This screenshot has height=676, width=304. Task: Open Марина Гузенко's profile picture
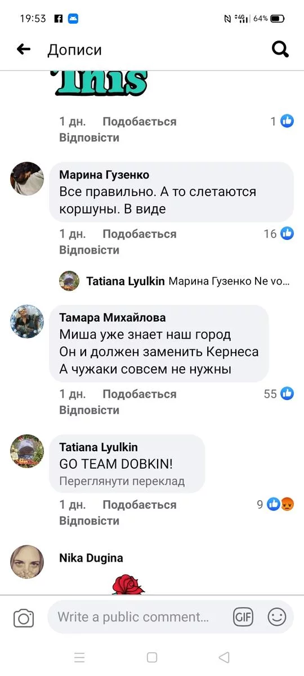[27, 179]
